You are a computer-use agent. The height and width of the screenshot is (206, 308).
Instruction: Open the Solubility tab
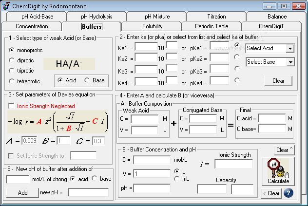(152, 26)
